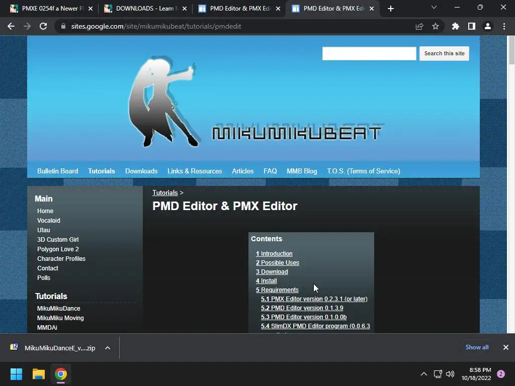
Task: Close the DOWNLOADS tab
Action: click(x=185, y=9)
